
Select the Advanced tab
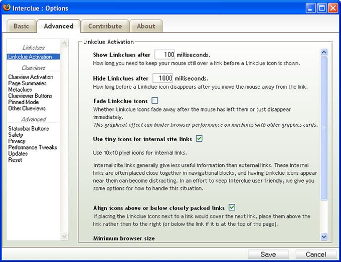(x=59, y=26)
